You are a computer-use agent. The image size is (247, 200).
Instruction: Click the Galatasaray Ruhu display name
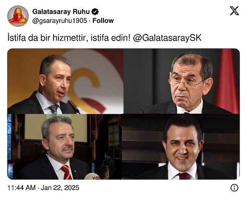(61, 12)
